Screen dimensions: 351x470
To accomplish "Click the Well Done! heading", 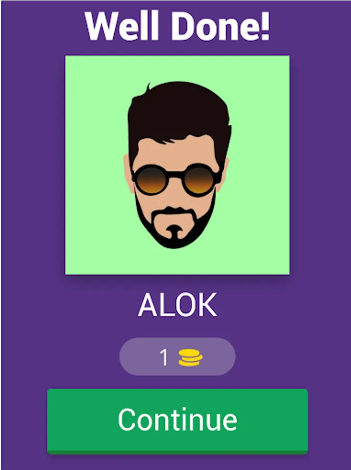I will (x=177, y=26).
